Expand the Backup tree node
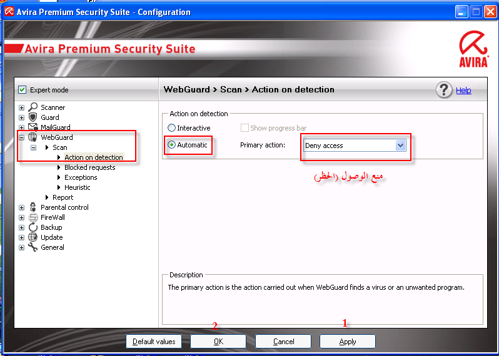The image size is (499, 356). [x=22, y=227]
